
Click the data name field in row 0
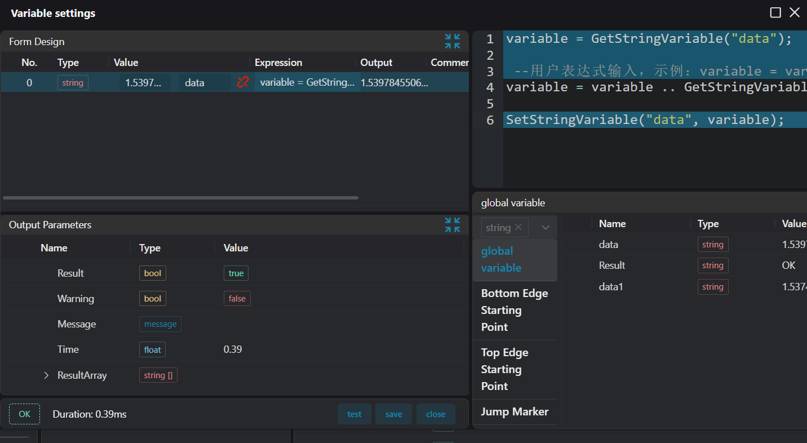pyautogui.click(x=204, y=83)
